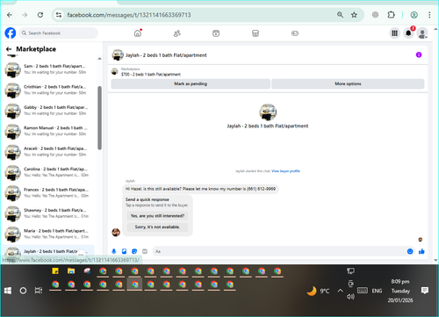Click Jaylah's message with the phone number
The height and width of the screenshot is (317, 439).
[200, 189]
